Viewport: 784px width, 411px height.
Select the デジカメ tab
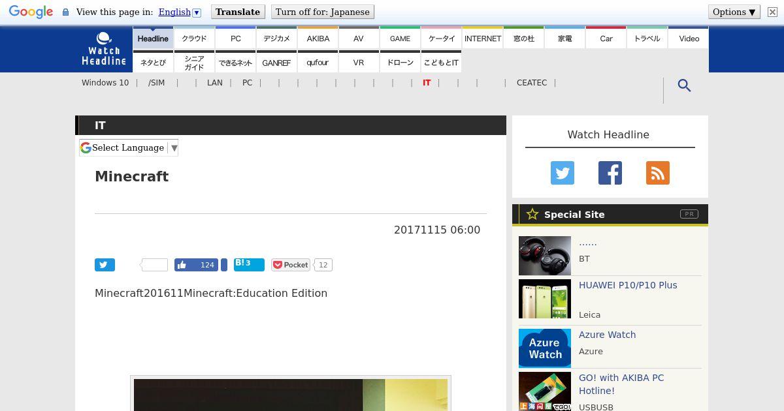click(276, 38)
